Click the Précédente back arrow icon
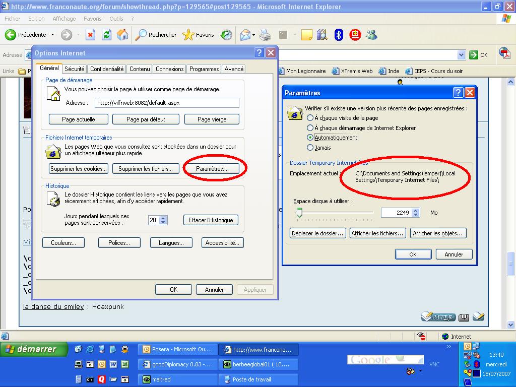The width and height of the screenshot is (516, 387). coord(11,35)
